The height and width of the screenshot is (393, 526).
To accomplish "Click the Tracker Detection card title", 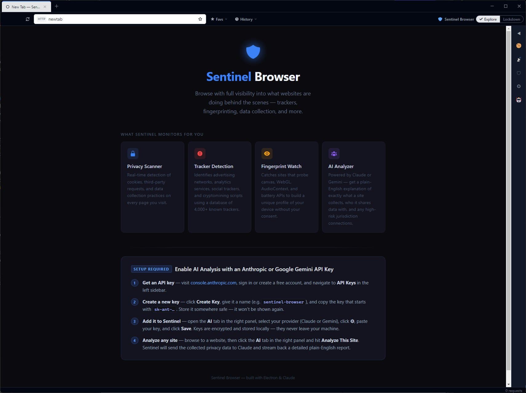I will point(214,166).
